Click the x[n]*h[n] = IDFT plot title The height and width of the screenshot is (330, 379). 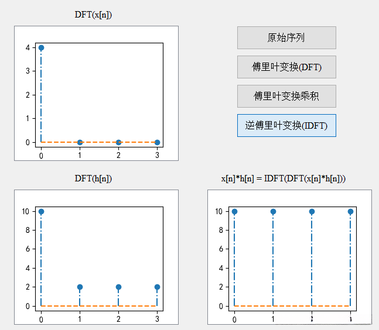click(x=284, y=178)
